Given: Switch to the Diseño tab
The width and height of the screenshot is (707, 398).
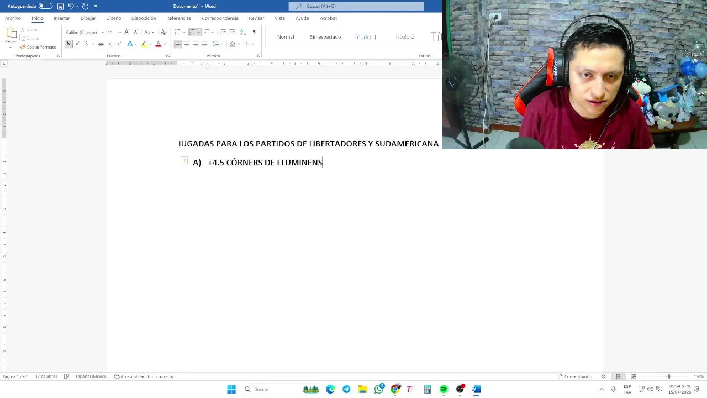Looking at the screenshot, I should (113, 18).
